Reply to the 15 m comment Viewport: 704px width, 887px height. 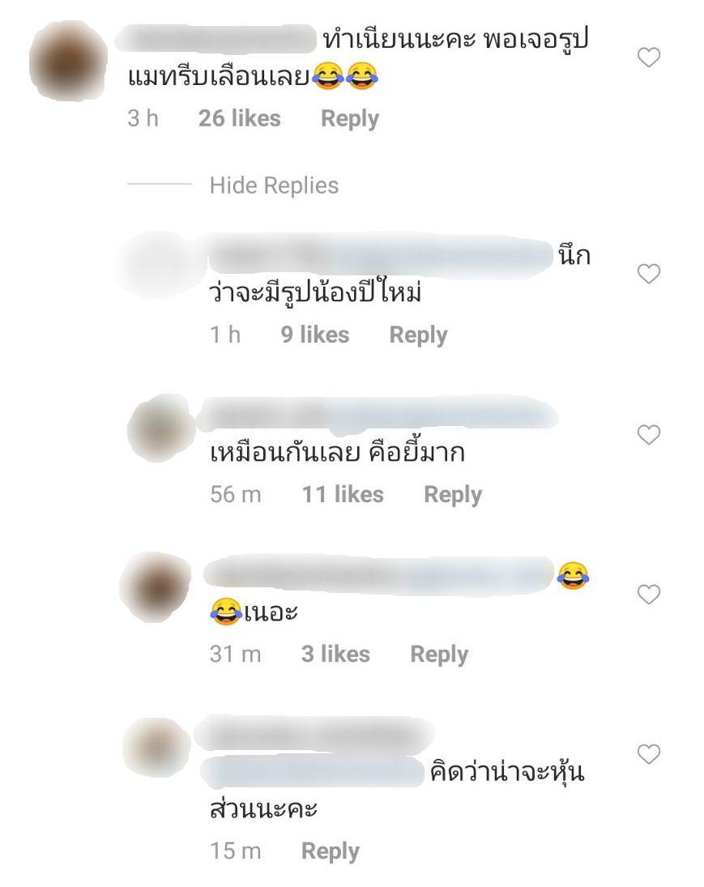[331, 851]
